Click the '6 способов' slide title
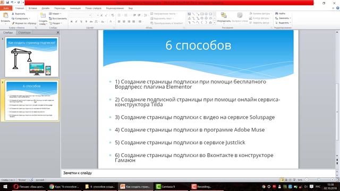The height and width of the screenshot is (191, 340). 198,45
